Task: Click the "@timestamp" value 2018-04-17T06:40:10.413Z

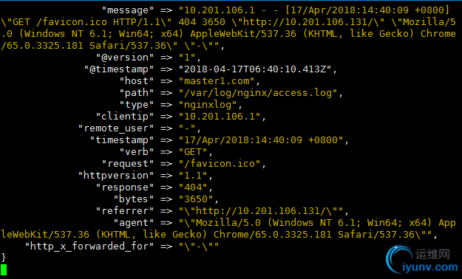Action: pyautogui.click(x=255, y=69)
